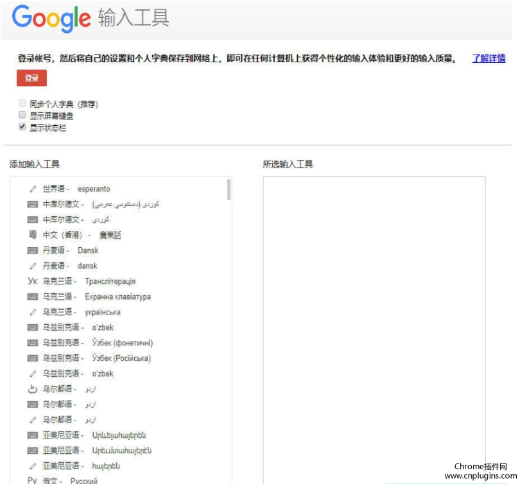
Task: Select 中文 (香港) - 廣東話 entry
Action: (x=82, y=235)
